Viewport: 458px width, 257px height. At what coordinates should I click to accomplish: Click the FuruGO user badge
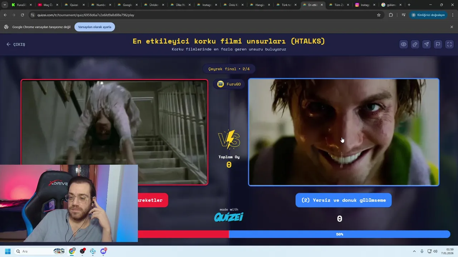[229, 84]
